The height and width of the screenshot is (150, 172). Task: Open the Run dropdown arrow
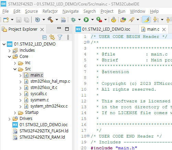point(92,20)
